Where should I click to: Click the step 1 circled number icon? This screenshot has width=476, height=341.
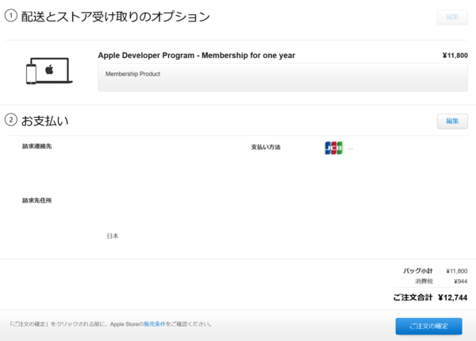pos(11,16)
